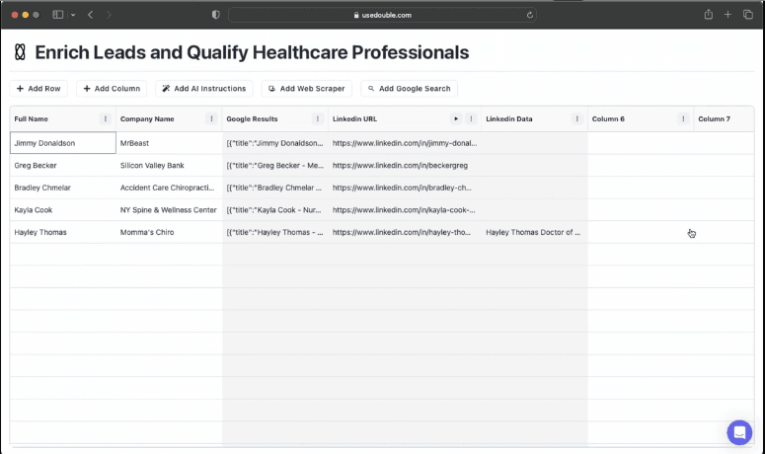The image size is (765, 454).
Task: Open Column 6 options menu
Action: coord(683,118)
